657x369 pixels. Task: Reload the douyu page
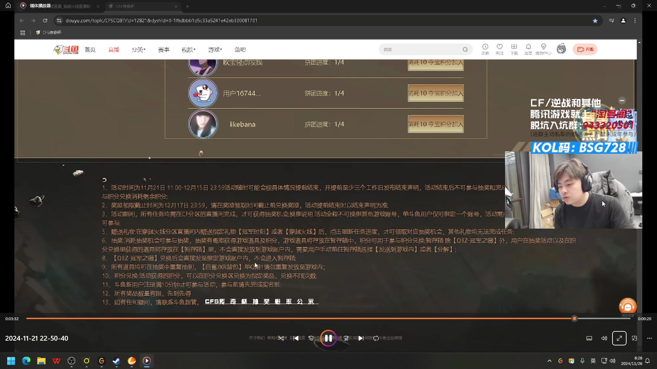tap(45, 20)
